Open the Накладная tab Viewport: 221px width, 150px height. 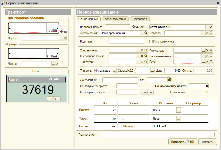coord(140,19)
